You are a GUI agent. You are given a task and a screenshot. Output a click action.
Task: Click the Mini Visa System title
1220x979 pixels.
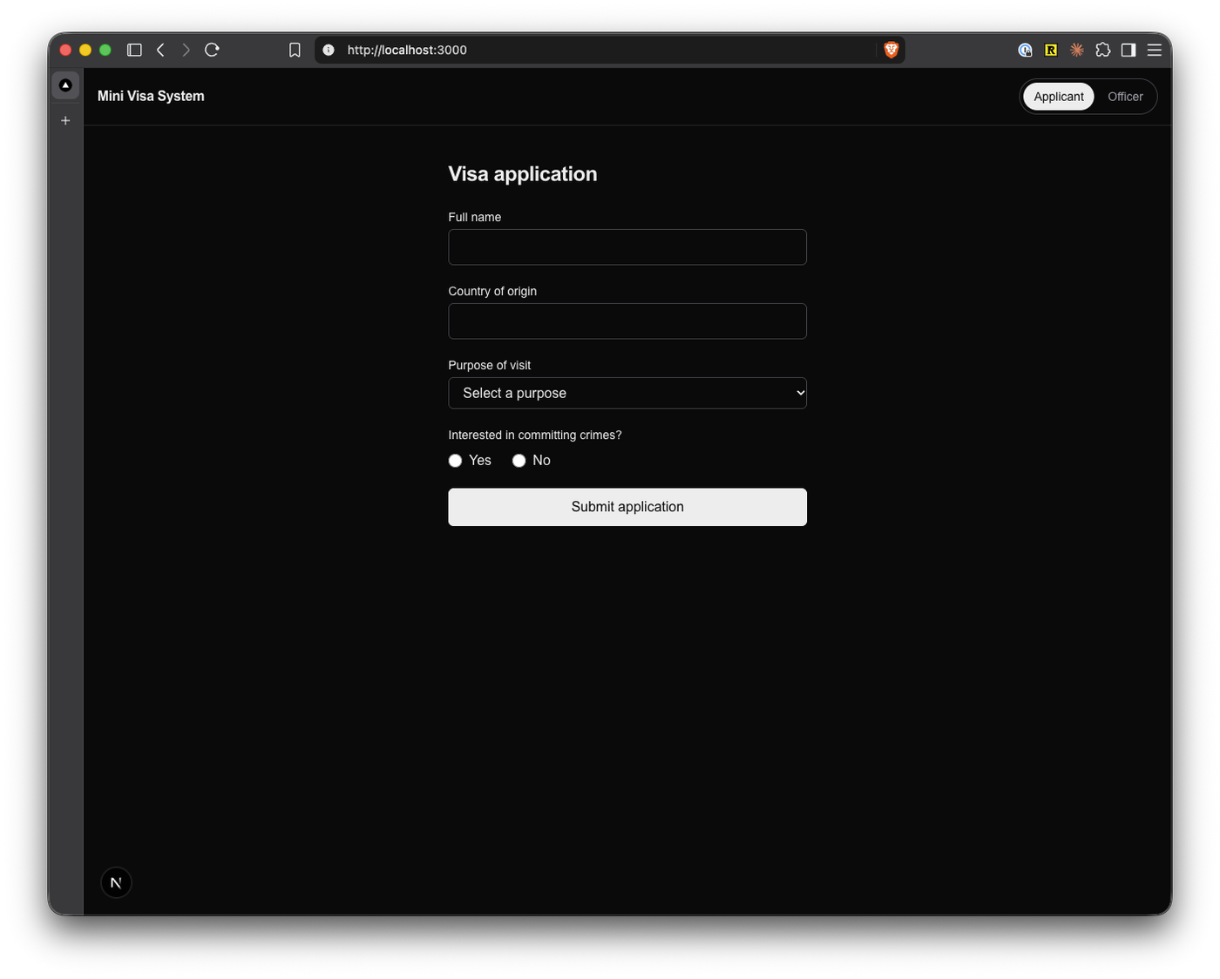coord(151,96)
